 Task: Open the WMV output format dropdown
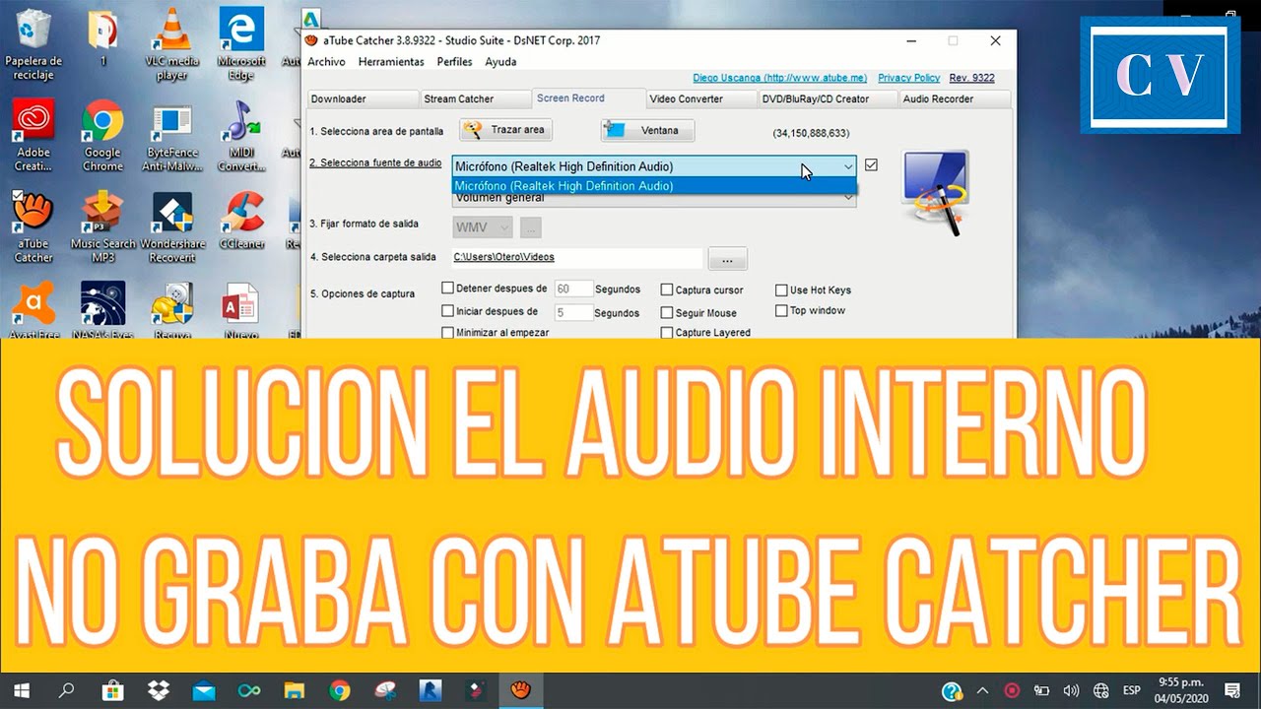click(x=483, y=227)
